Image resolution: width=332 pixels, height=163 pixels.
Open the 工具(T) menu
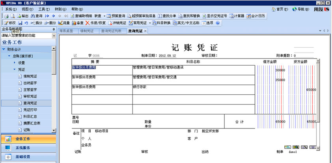[x=44, y=9]
